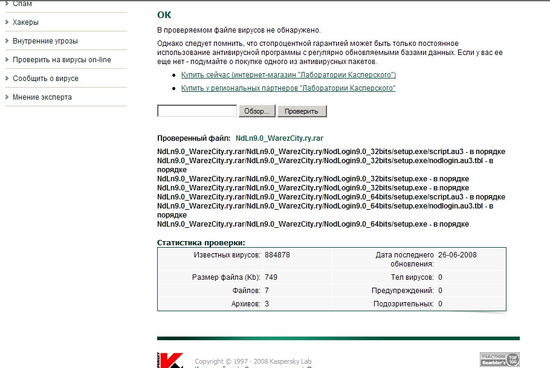Click the Размер файла (Kb) label
Image resolution: width=550 pixels, height=368 pixels.
226,277
